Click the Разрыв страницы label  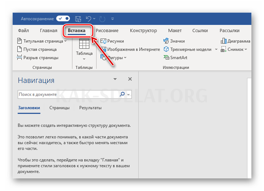click(41, 58)
